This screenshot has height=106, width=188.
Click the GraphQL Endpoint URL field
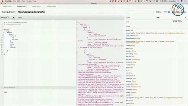click(x=85, y=12)
